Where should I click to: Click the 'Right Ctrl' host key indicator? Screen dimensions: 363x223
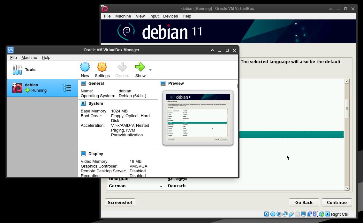340,214
